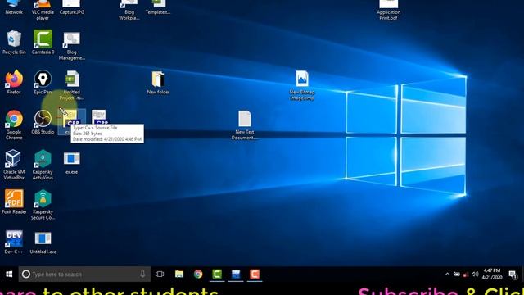Select the Foxit Reader shortcut icon

[x=14, y=202]
